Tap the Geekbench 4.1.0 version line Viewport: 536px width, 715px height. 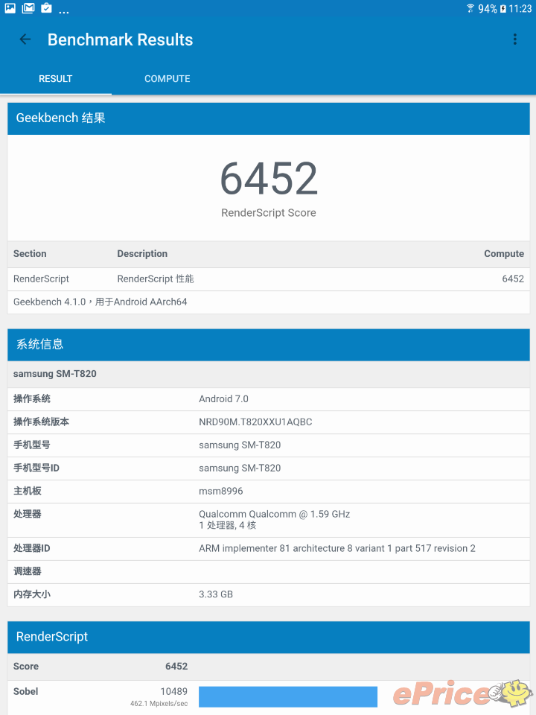point(100,302)
